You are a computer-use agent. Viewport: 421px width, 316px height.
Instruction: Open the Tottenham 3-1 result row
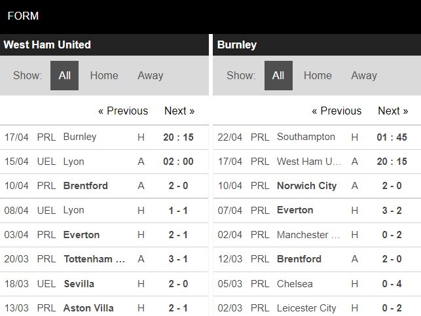pos(104,259)
